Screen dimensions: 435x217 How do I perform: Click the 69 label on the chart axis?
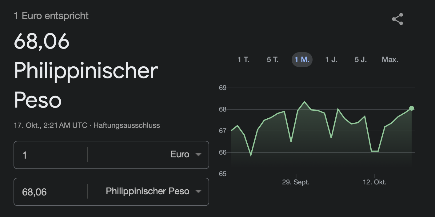pyautogui.click(x=222, y=88)
